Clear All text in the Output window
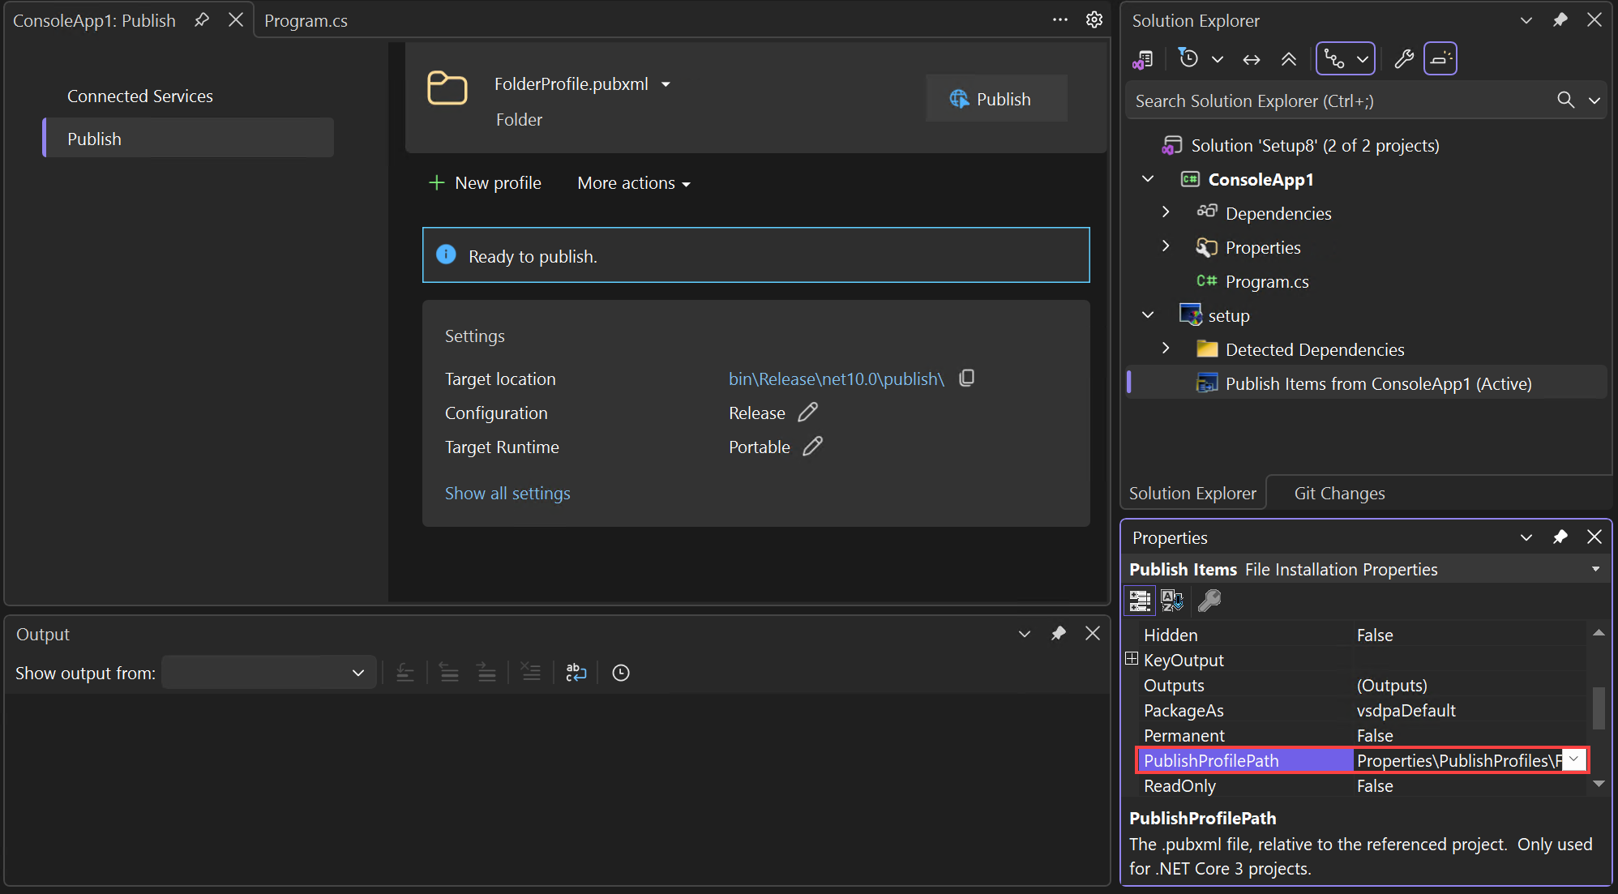Viewport: 1618px width, 894px height. tap(531, 673)
